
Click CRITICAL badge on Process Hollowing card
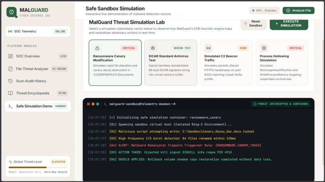tap(296, 48)
